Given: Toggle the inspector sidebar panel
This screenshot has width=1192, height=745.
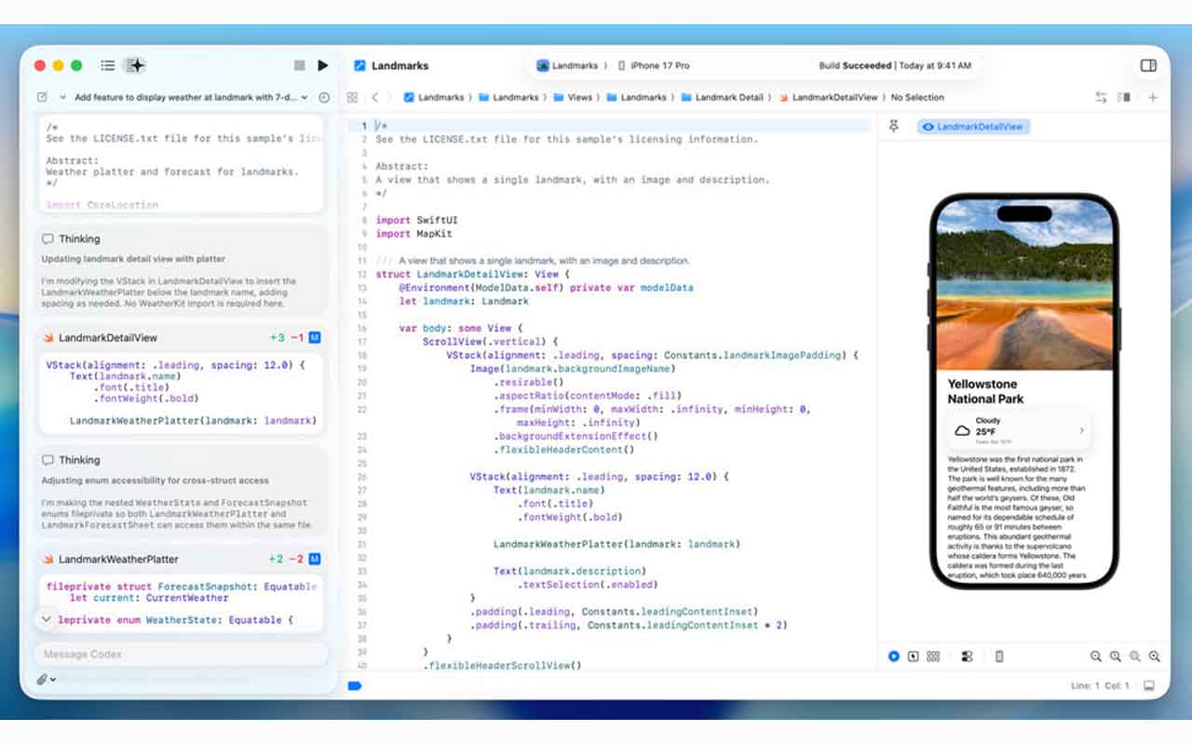Looking at the screenshot, I should (x=1148, y=65).
